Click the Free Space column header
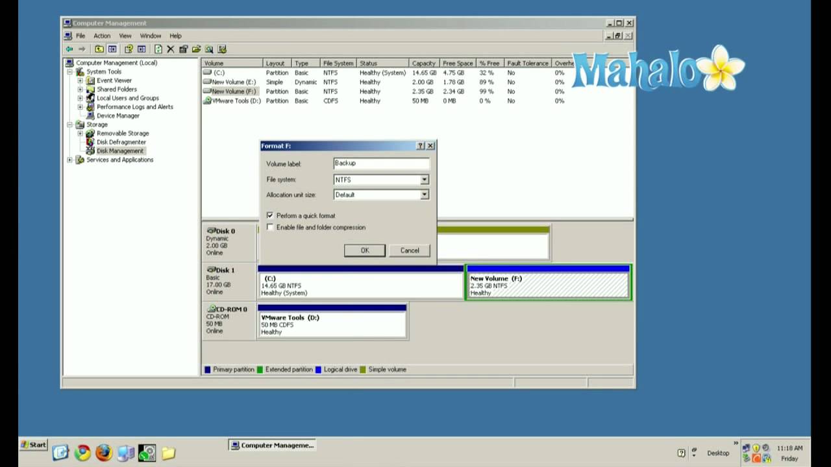 (458, 64)
